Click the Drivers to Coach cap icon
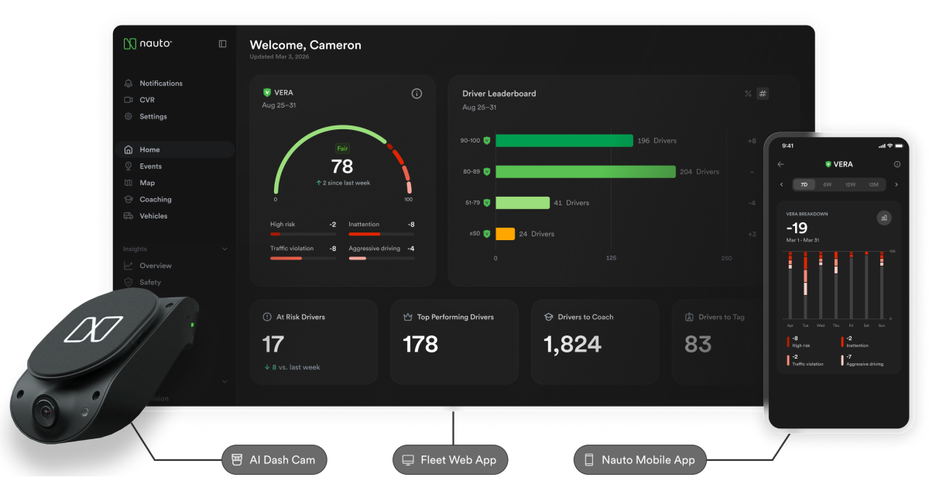Image resolution: width=929 pixels, height=488 pixels. (x=548, y=317)
